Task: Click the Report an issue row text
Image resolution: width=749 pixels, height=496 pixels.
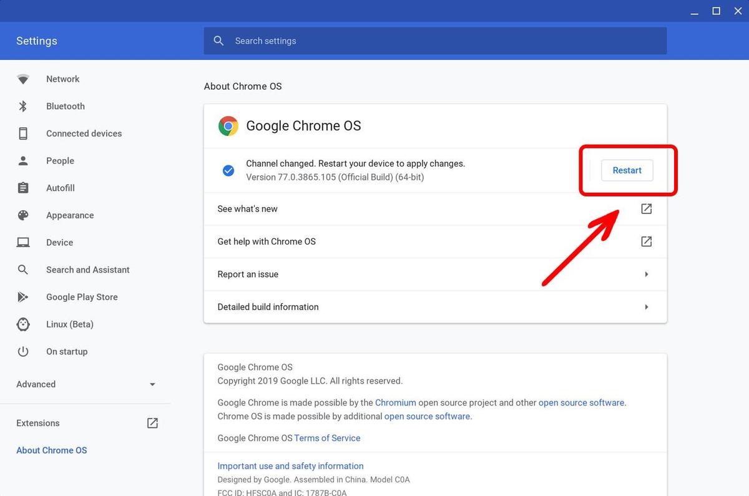Action: tap(248, 275)
